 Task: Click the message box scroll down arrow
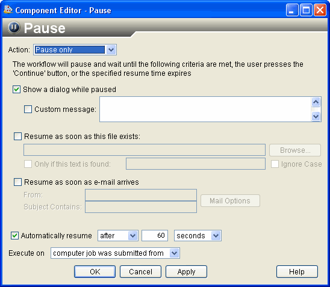pos(316,116)
